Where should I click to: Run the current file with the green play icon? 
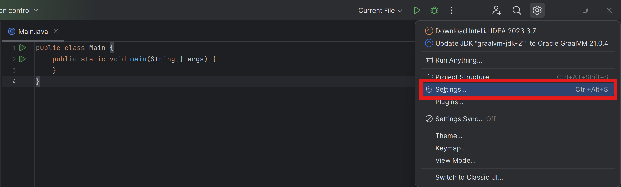417,10
